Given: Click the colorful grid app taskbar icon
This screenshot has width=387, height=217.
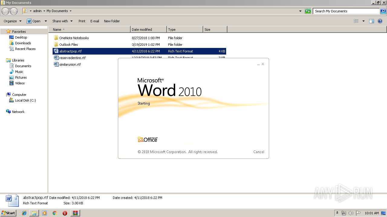Looking at the screenshot, I should point(75,213).
